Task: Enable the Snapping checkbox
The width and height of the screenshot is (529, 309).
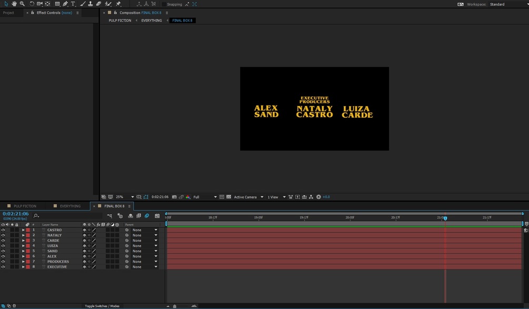Action: pos(164,4)
